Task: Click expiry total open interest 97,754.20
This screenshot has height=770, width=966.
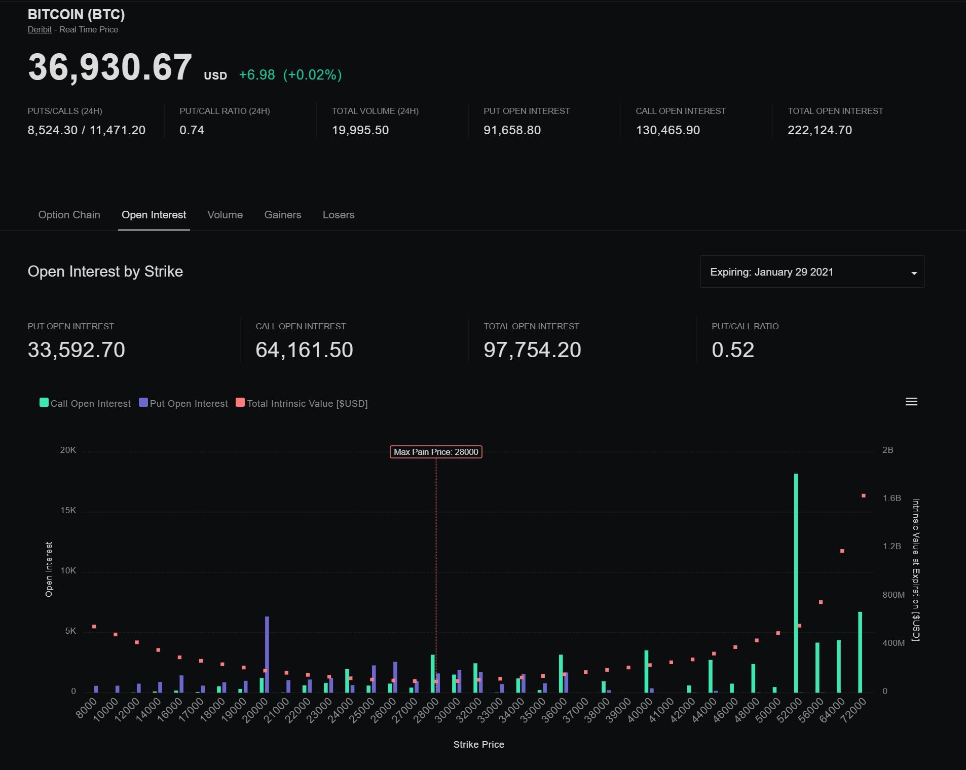Action: 533,350
